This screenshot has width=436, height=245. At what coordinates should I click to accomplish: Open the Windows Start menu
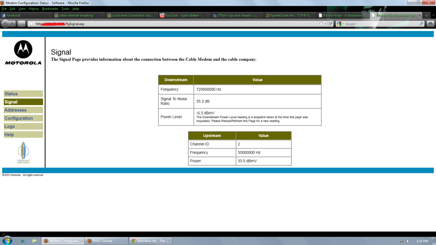pyautogui.click(x=7, y=241)
